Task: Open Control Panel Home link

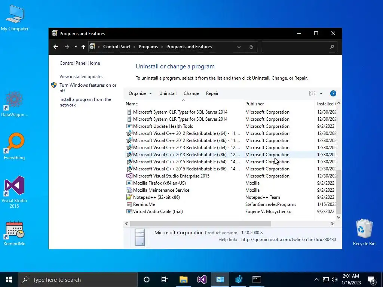Action: 80,63
